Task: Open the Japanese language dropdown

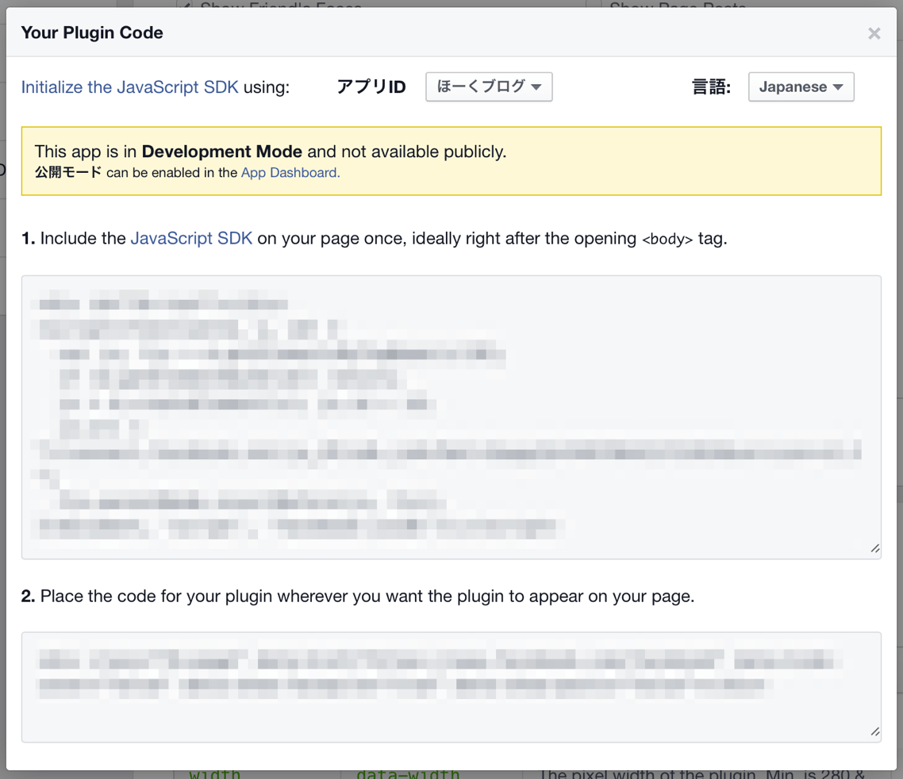Action: [801, 87]
